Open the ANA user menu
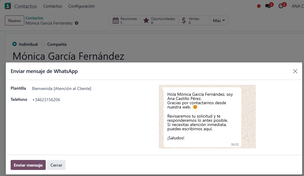The width and height of the screenshot is (304, 176). (x=298, y=6)
